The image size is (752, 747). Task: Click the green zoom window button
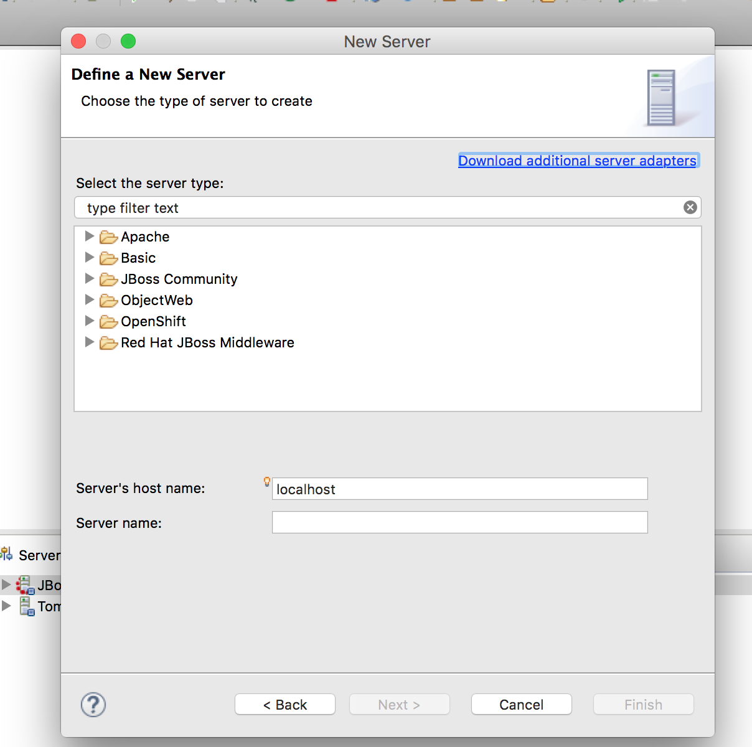(x=128, y=41)
